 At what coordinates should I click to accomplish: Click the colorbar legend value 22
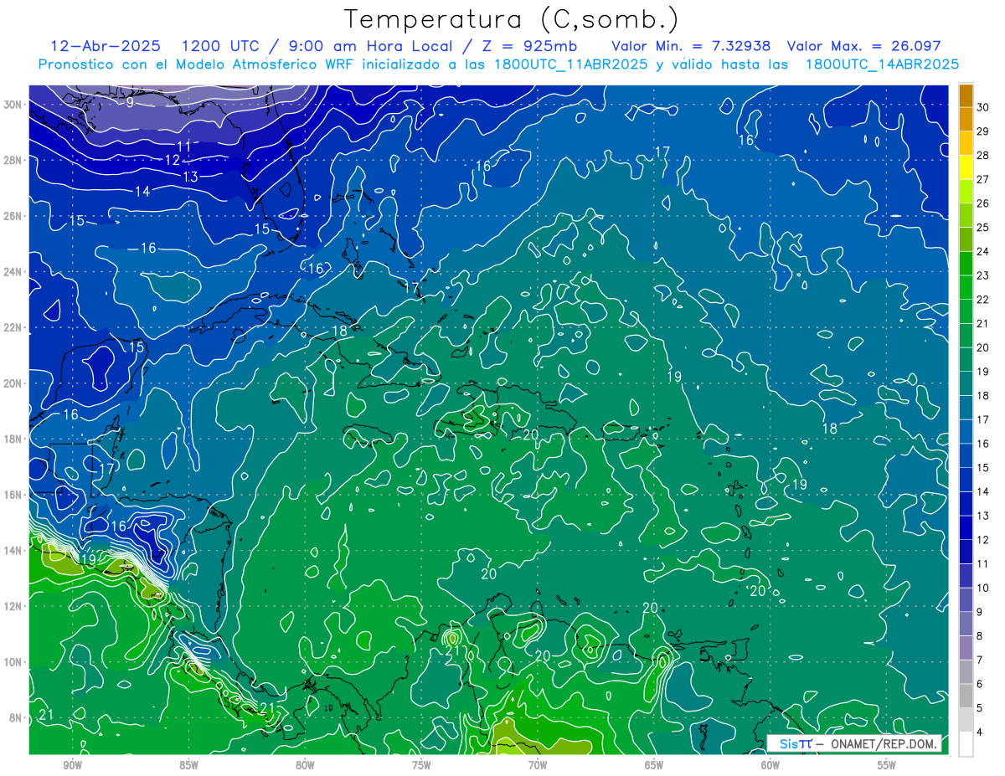tap(983, 300)
